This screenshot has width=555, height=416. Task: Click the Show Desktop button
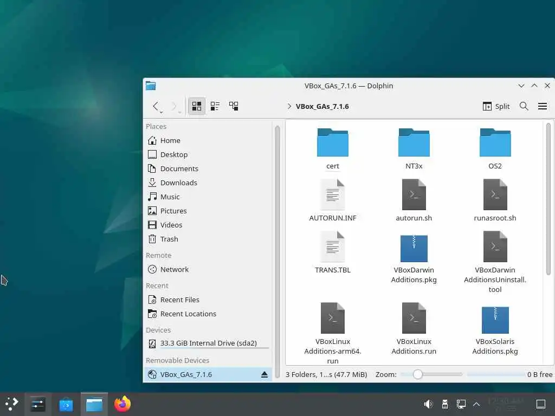click(x=541, y=404)
